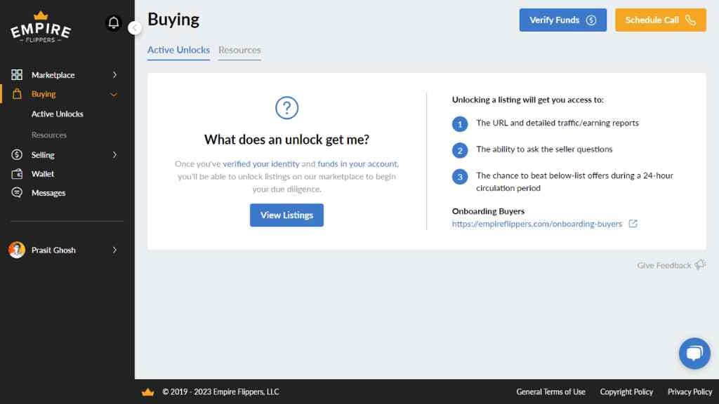
Task: Click Give Feedback at the page bottom
Action: [664, 264]
